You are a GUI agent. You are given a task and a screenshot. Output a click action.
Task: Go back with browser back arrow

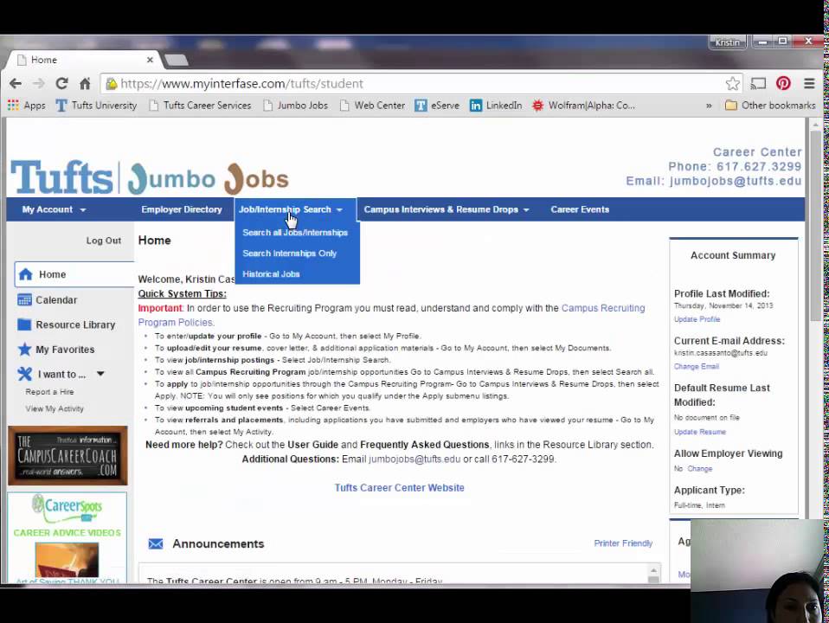(x=16, y=84)
